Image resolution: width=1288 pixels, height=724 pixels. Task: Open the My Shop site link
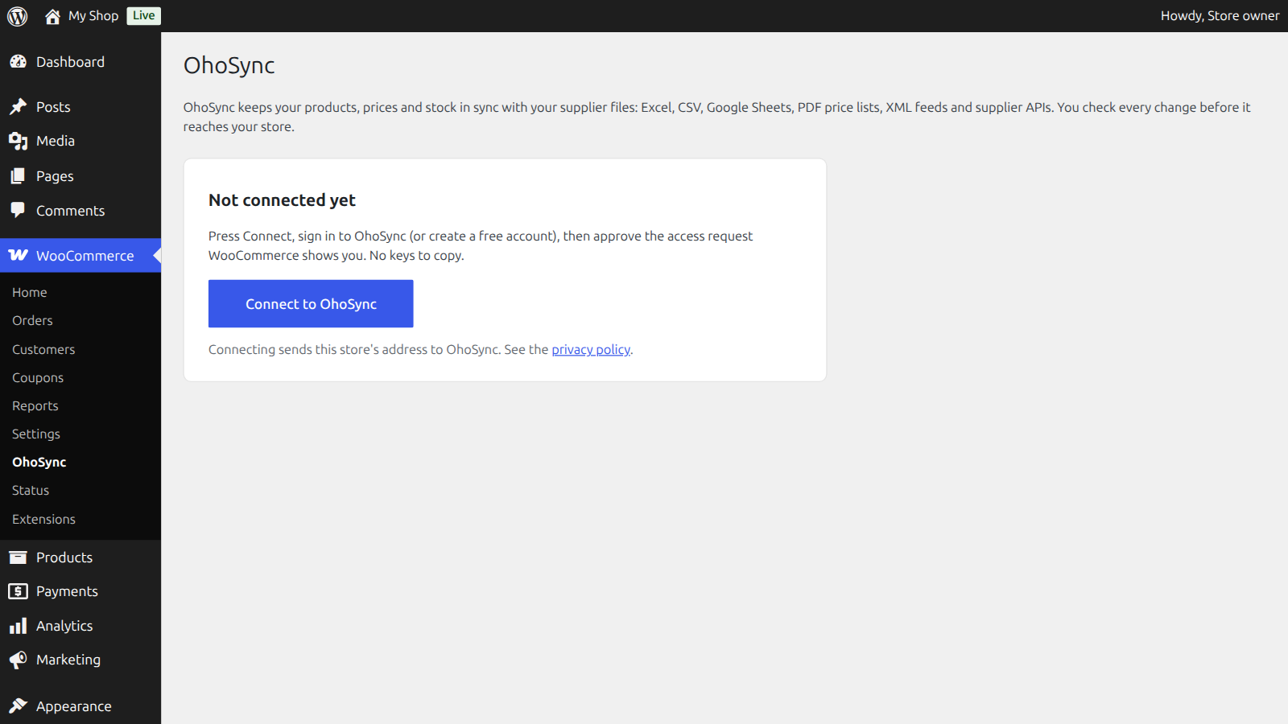coord(93,16)
